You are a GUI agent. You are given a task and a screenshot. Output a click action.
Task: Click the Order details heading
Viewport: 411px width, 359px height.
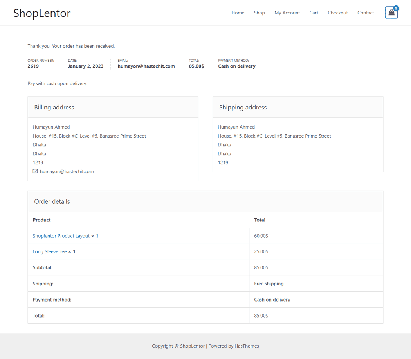52,202
